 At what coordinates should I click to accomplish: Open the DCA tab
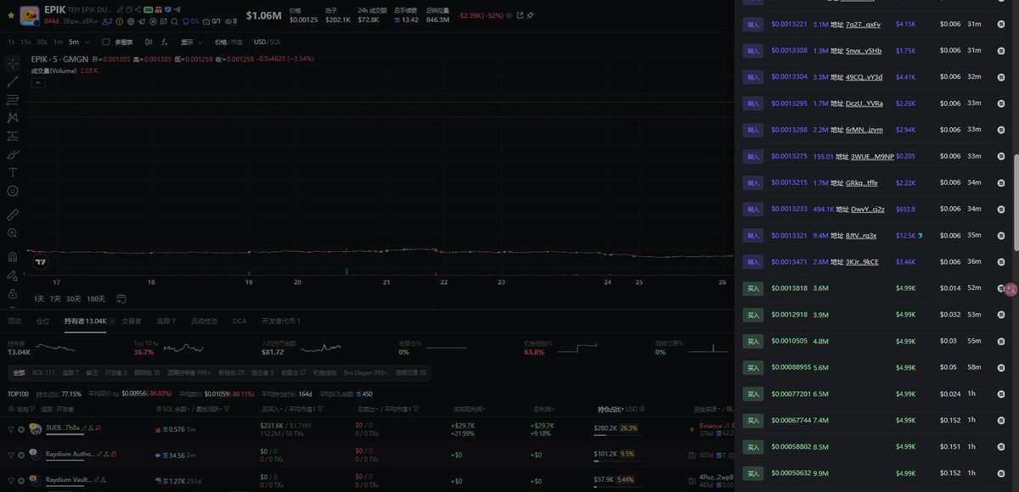click(239, 321)
